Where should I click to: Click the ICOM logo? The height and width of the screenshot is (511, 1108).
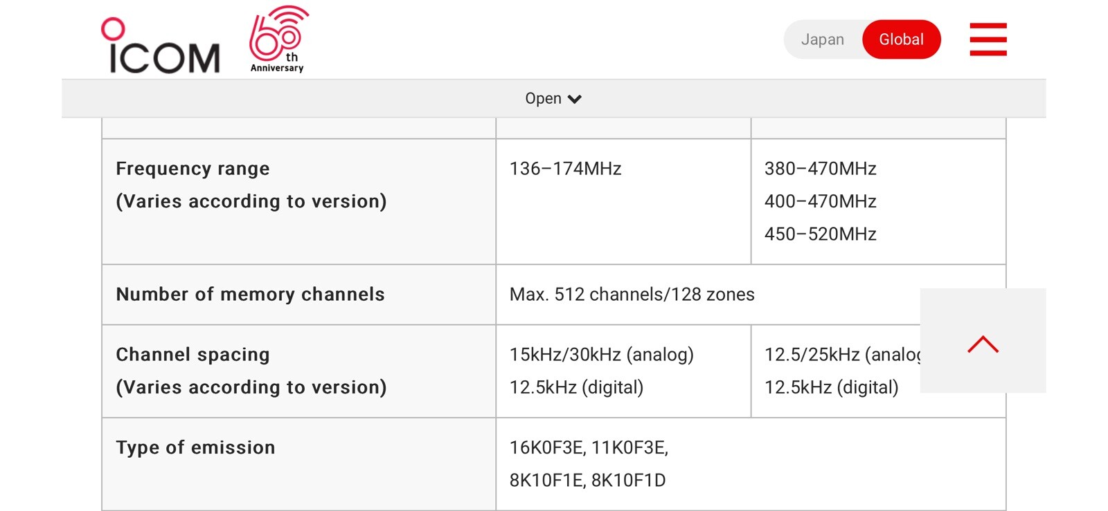(161, 45)
